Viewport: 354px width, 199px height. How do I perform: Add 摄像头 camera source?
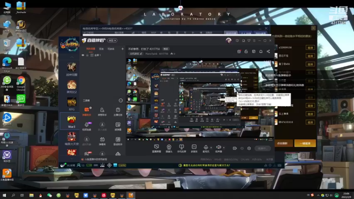pyautogui.click(x=169, y=149)
